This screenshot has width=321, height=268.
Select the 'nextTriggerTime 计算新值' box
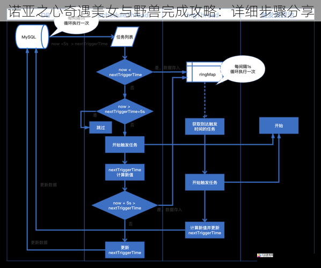(125, 173)
